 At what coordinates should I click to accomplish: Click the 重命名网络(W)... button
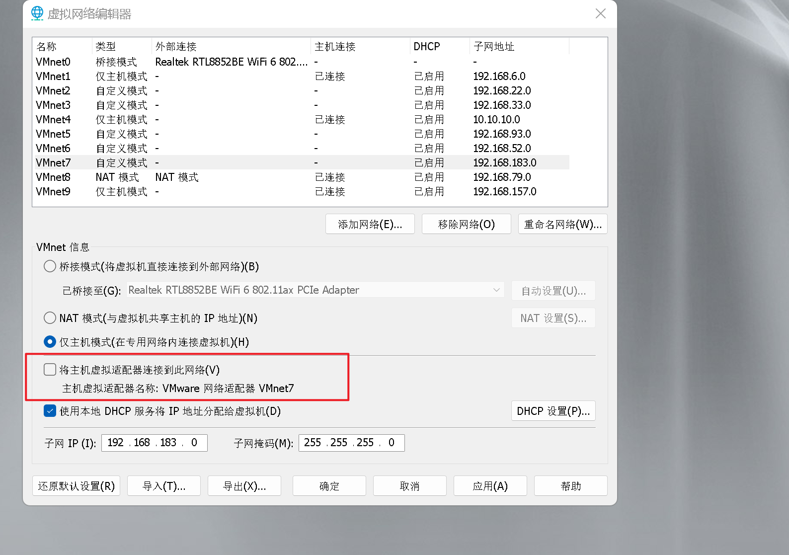click(562, 224)
